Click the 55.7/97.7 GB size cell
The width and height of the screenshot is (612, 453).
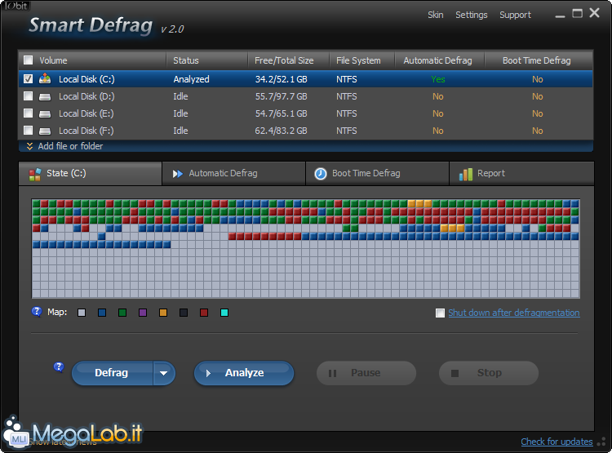point(281,96)
